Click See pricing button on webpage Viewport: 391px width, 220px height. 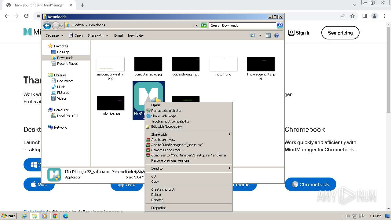point(340,33)
